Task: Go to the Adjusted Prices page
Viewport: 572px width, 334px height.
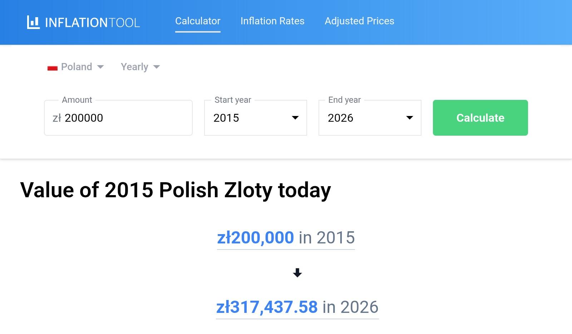Action: (x=359, y=21)
